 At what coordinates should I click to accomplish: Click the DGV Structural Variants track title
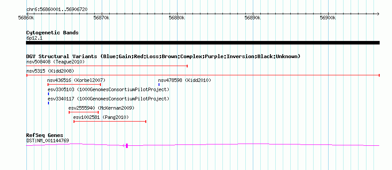coord(163,56)
